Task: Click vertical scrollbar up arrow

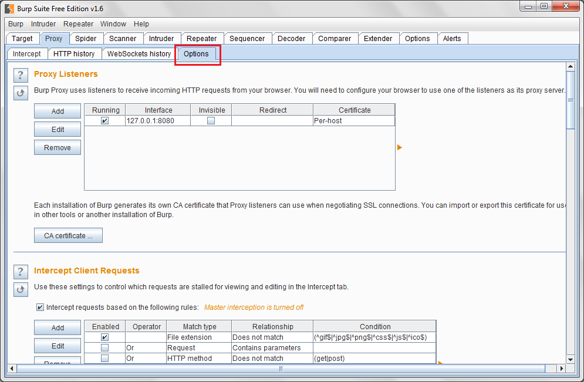Action: click(571, 67)
